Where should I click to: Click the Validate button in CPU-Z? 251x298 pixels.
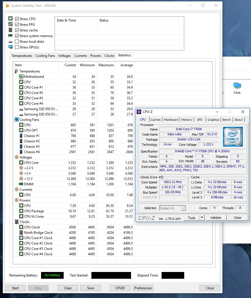216,218
